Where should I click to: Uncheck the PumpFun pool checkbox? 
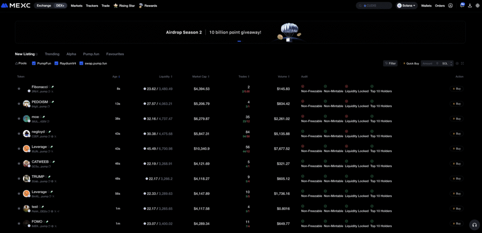(34, 64)
